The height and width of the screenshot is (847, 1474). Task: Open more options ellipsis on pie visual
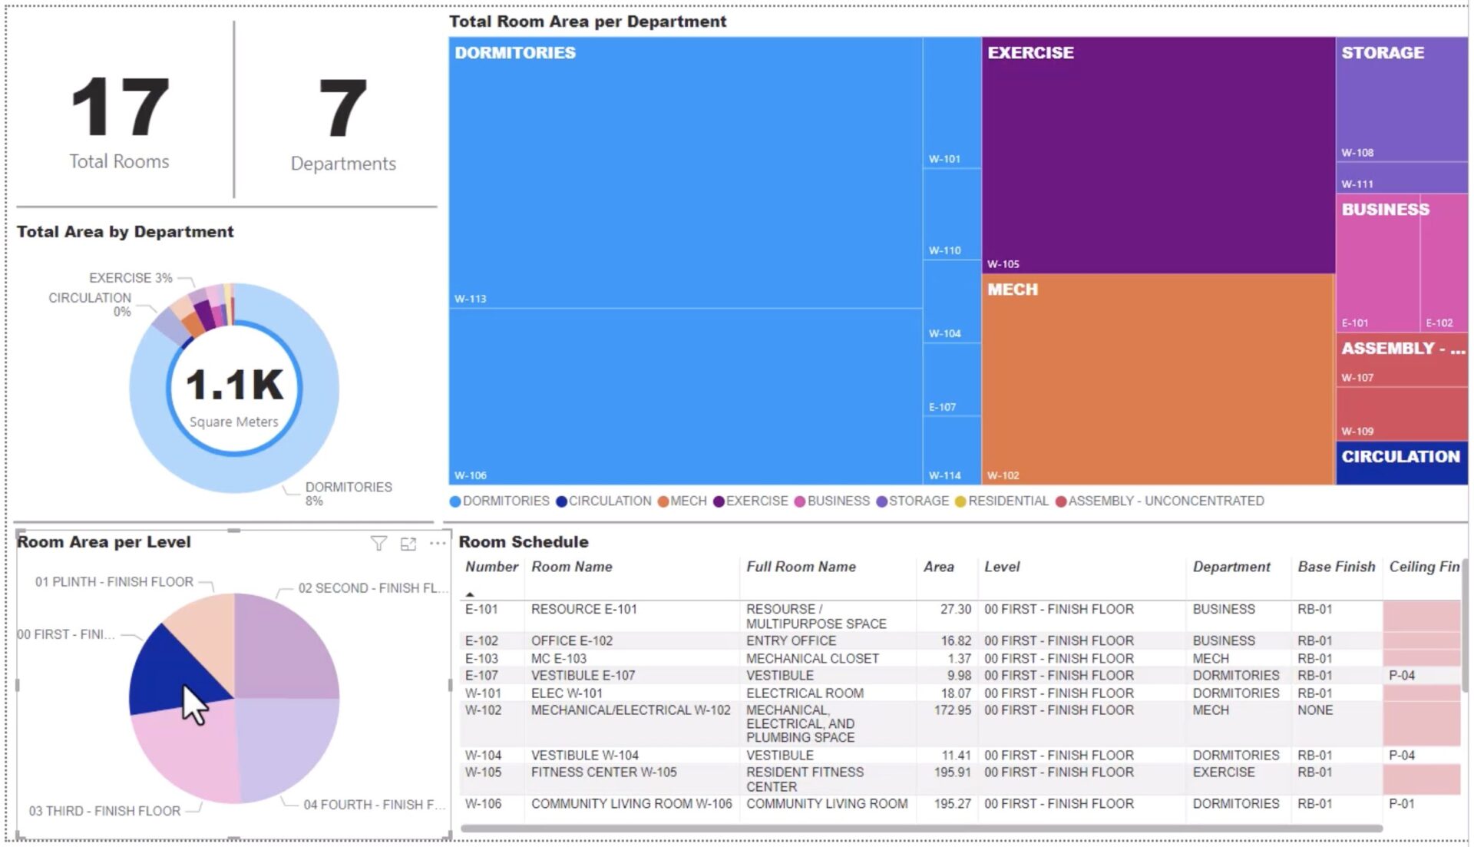tap(438, 544)
